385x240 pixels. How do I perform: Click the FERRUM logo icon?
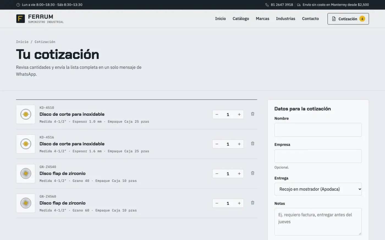tap(20, 19)
